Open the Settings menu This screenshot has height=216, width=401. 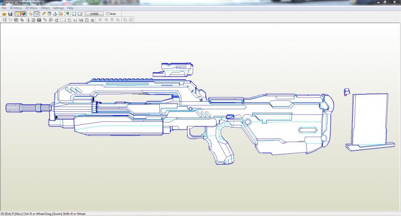(58, 8)
